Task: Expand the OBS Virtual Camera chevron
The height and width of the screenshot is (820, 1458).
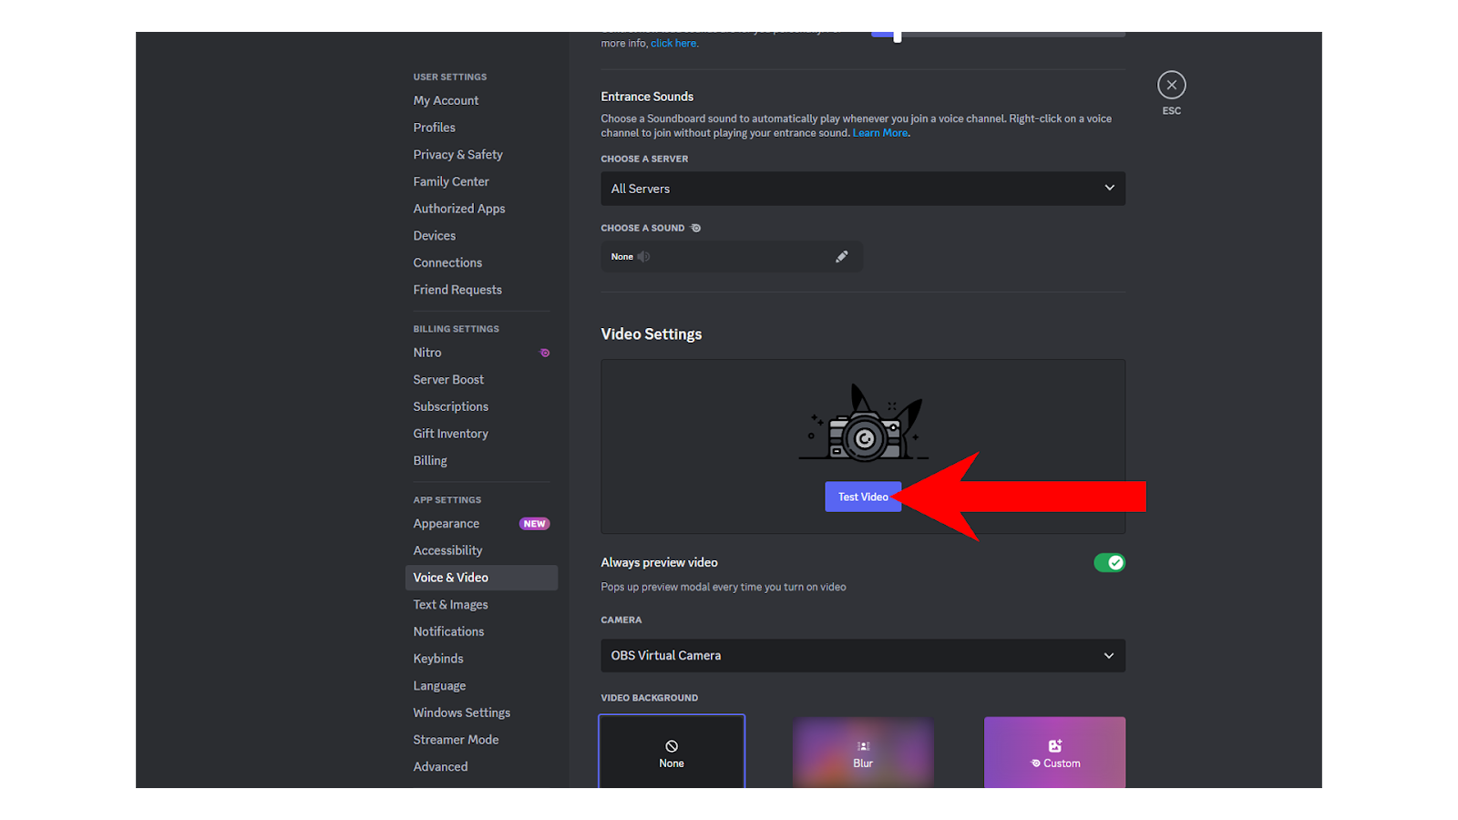Action: click(1109, 655)
